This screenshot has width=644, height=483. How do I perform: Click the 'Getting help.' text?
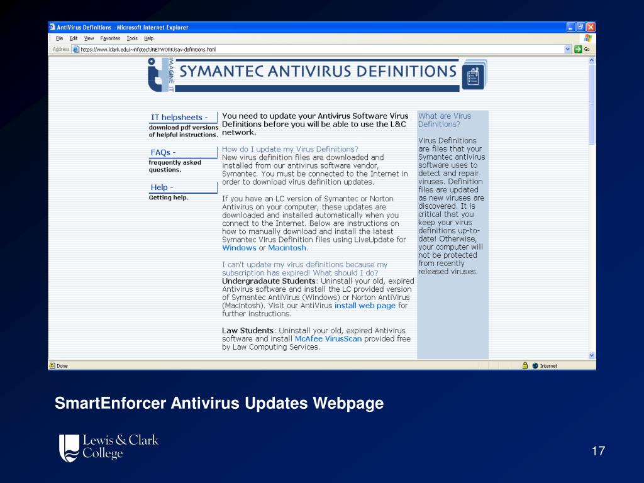(x=169, y=197)
